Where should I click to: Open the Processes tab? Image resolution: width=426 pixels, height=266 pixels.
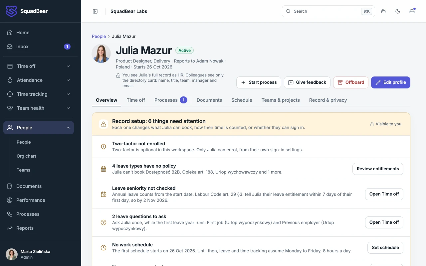[171, 100]
